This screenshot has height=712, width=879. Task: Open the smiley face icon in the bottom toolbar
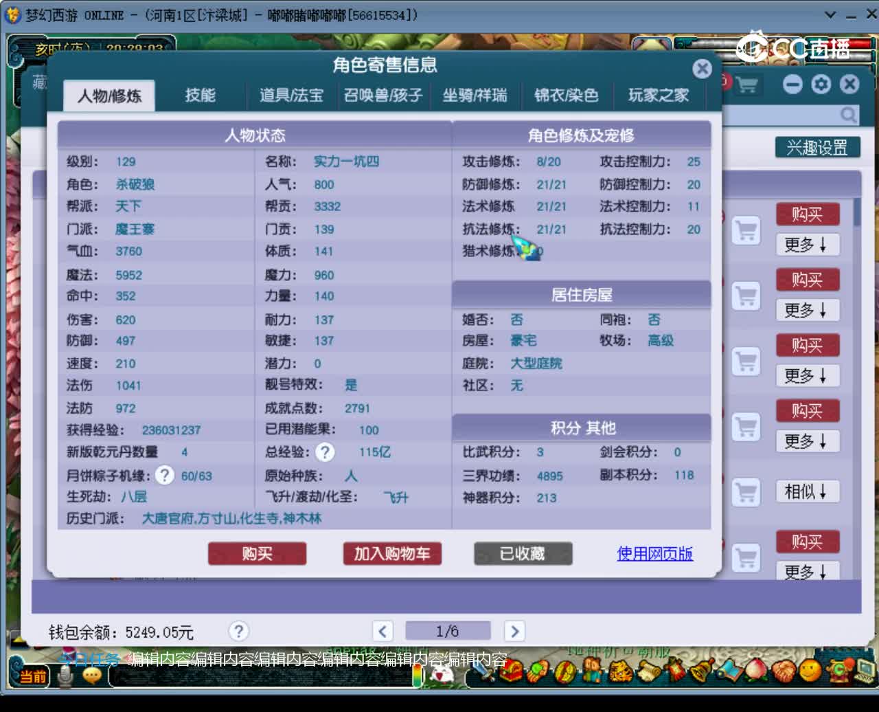coord(810,669)
